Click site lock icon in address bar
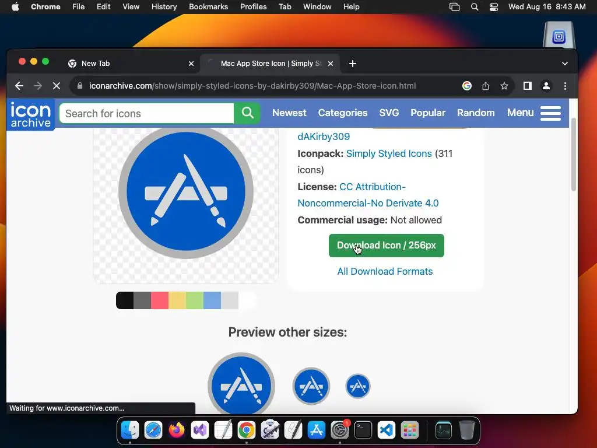 [79, 86]
